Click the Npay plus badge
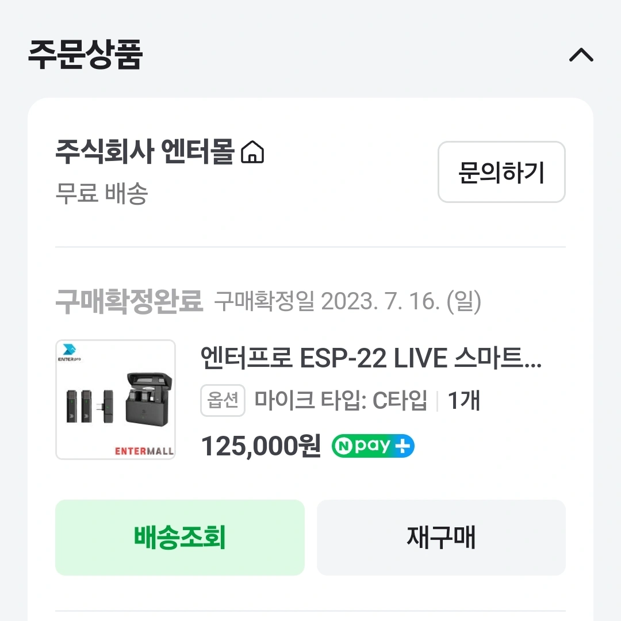Screen dimensions: 621x621 click(x=373, y=446)
